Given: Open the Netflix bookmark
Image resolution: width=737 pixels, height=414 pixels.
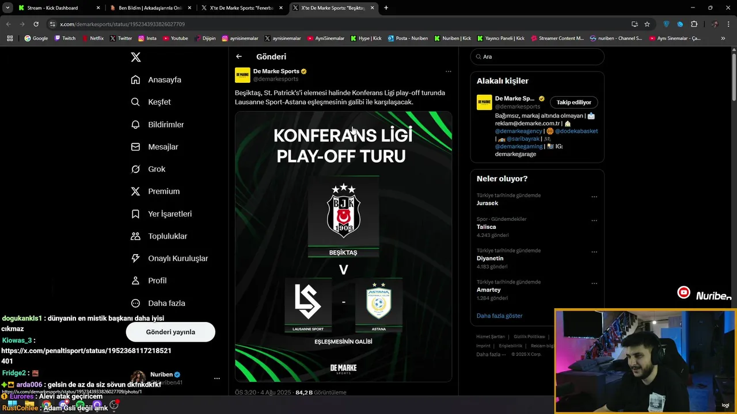Looking at the screenshot, I should 93,39.
